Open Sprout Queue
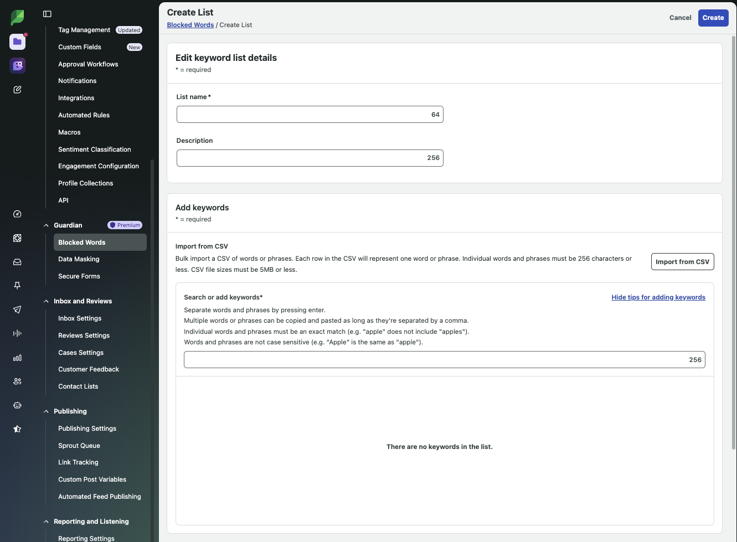 [x=79, y=446]
